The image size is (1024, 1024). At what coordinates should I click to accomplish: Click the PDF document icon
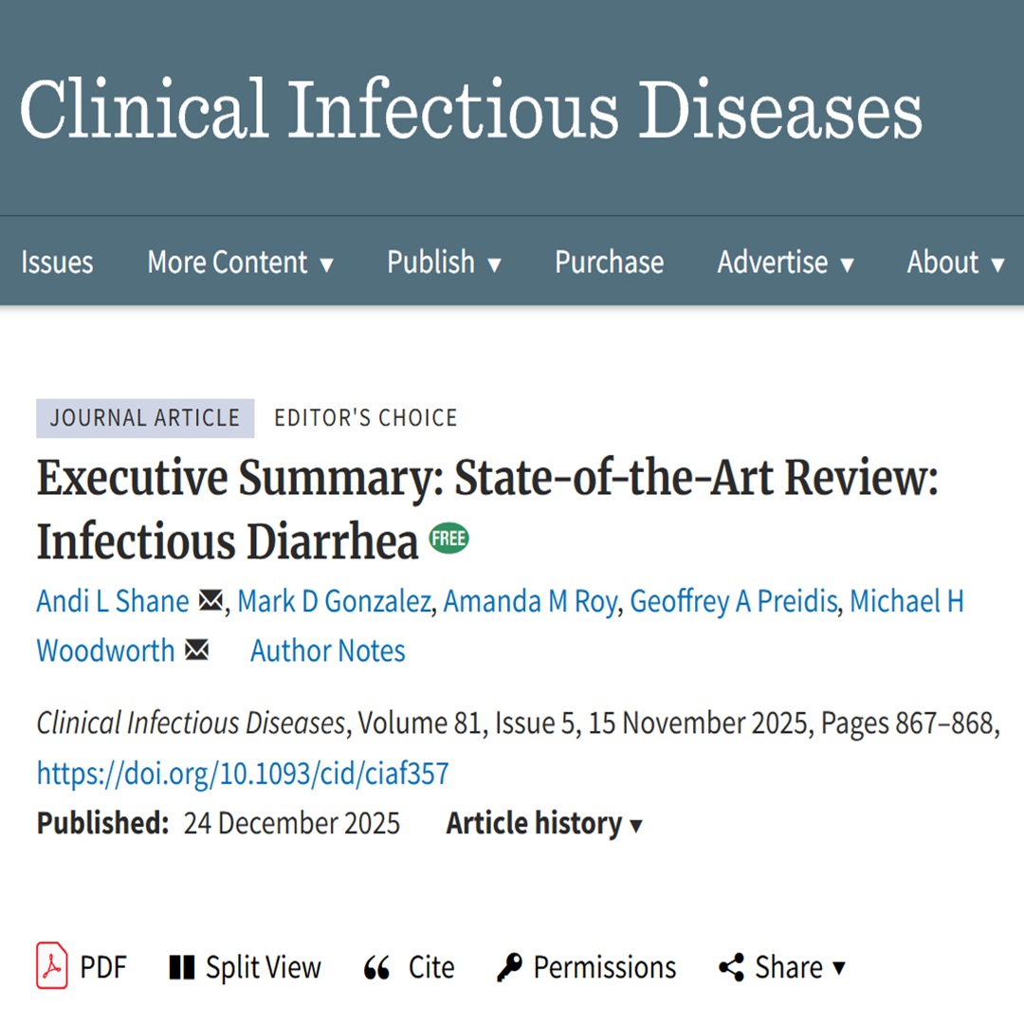pyautogui.click(x=51, y=966)
